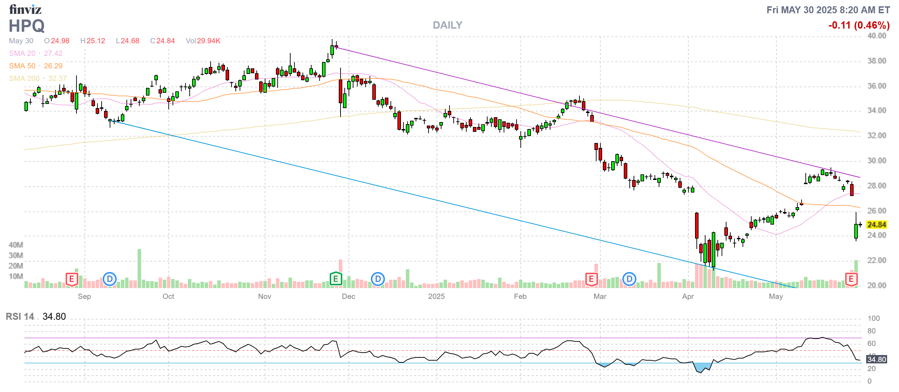Click the SMA 20 legend label

coord(22,53)
